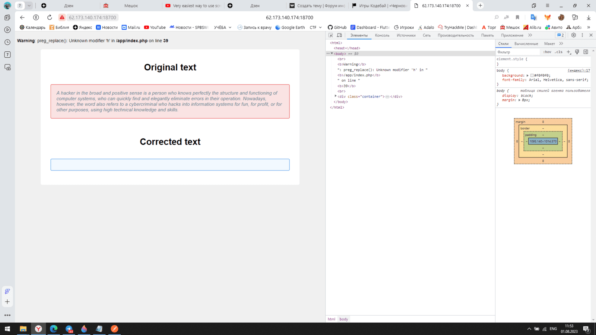Click the insecure connection warning icon
This screenshot has height=335, width=596.
[62, 17]
